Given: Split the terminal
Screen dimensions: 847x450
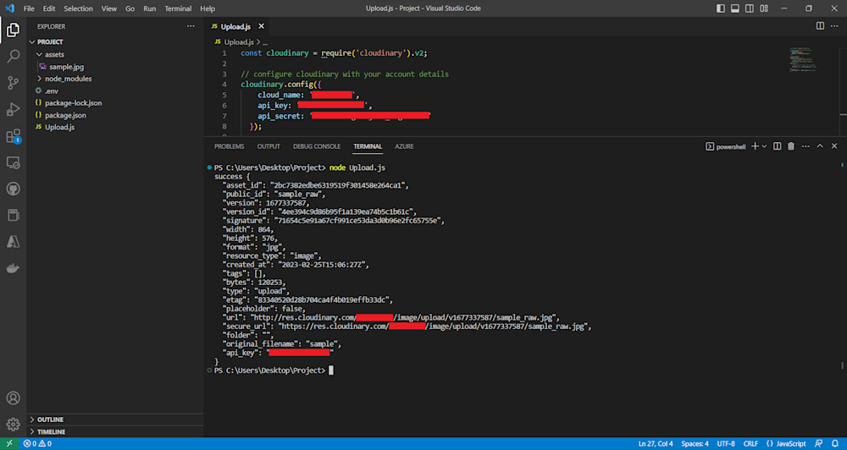Looking at the screenshot, I should coord(778,146).
